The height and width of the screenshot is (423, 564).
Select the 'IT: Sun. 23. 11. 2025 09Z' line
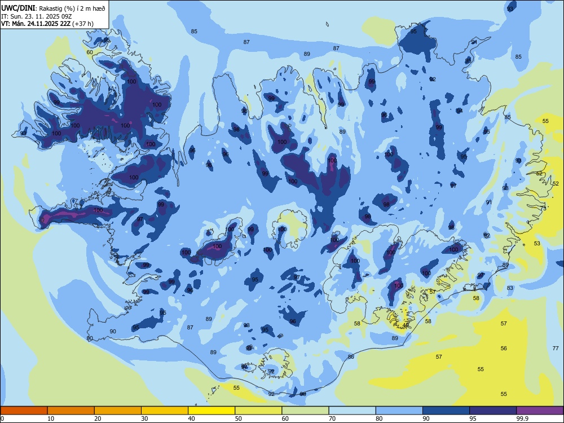click(x=36, y=16)
